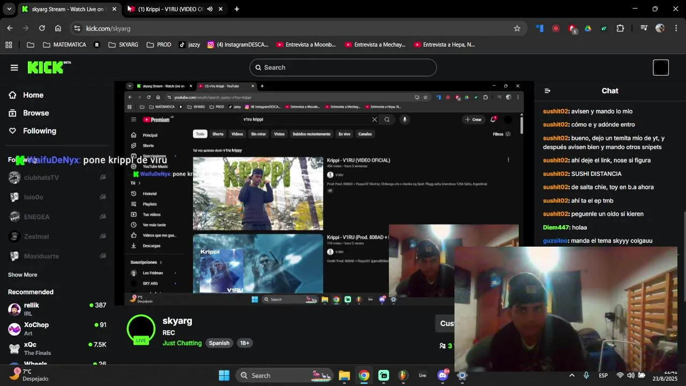Open the Entrevista a Hepa bookmark

(x=444, y=44)
